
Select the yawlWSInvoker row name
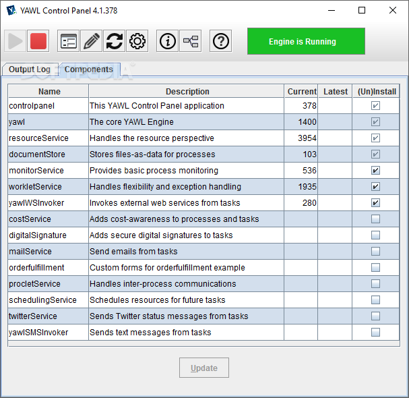[x=49, y=203]
